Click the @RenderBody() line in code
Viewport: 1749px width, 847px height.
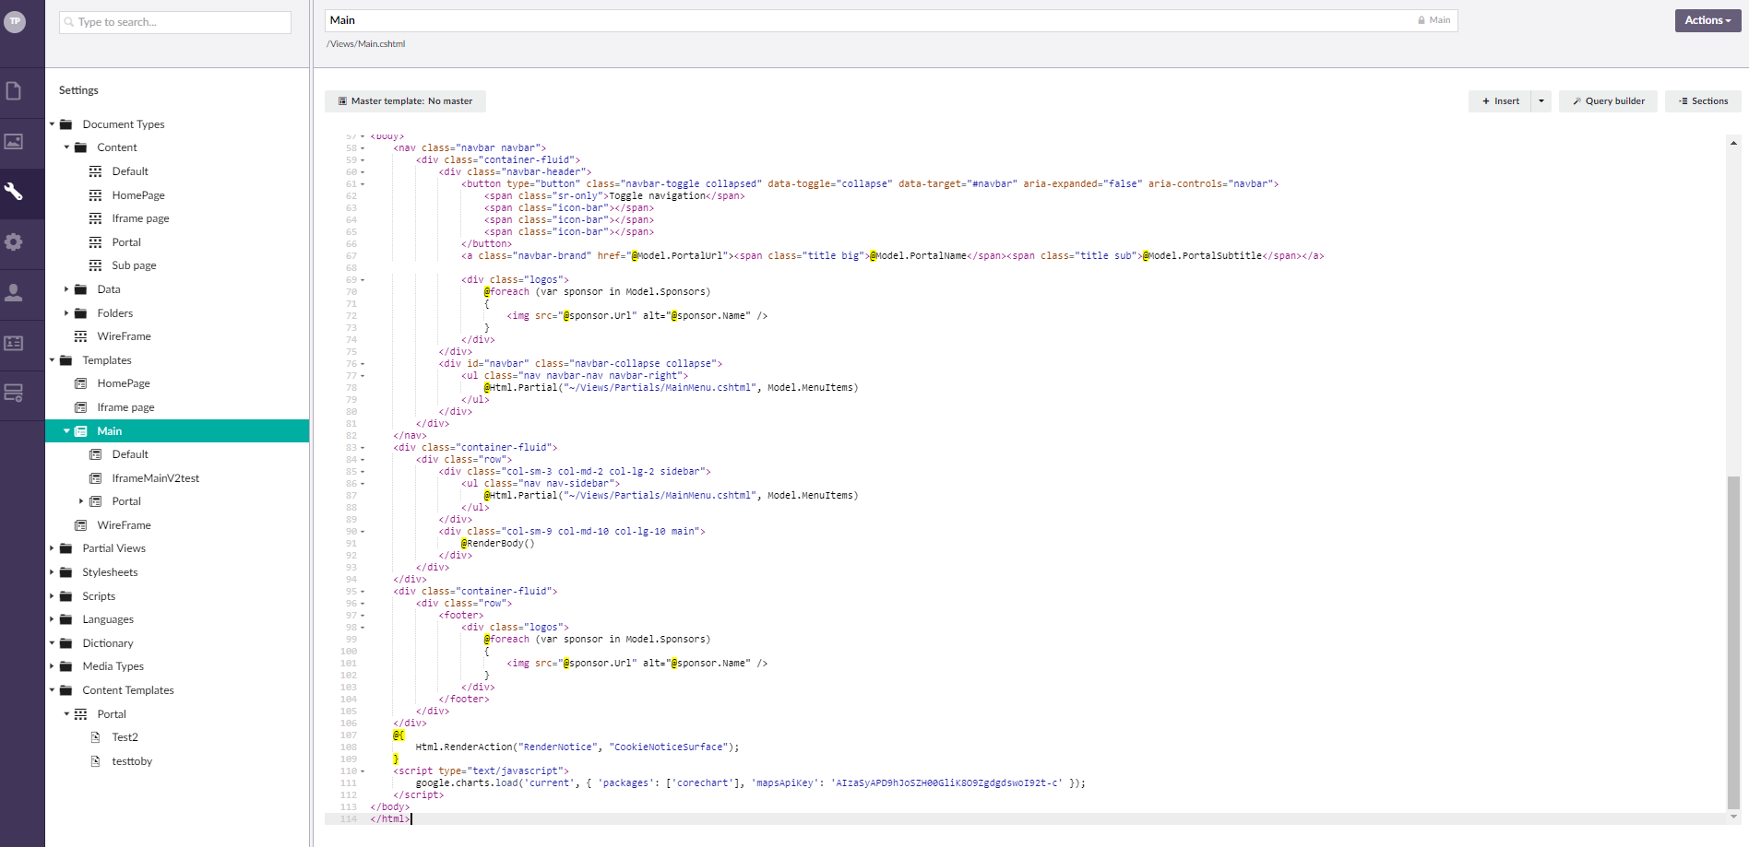tap(498, 544)
